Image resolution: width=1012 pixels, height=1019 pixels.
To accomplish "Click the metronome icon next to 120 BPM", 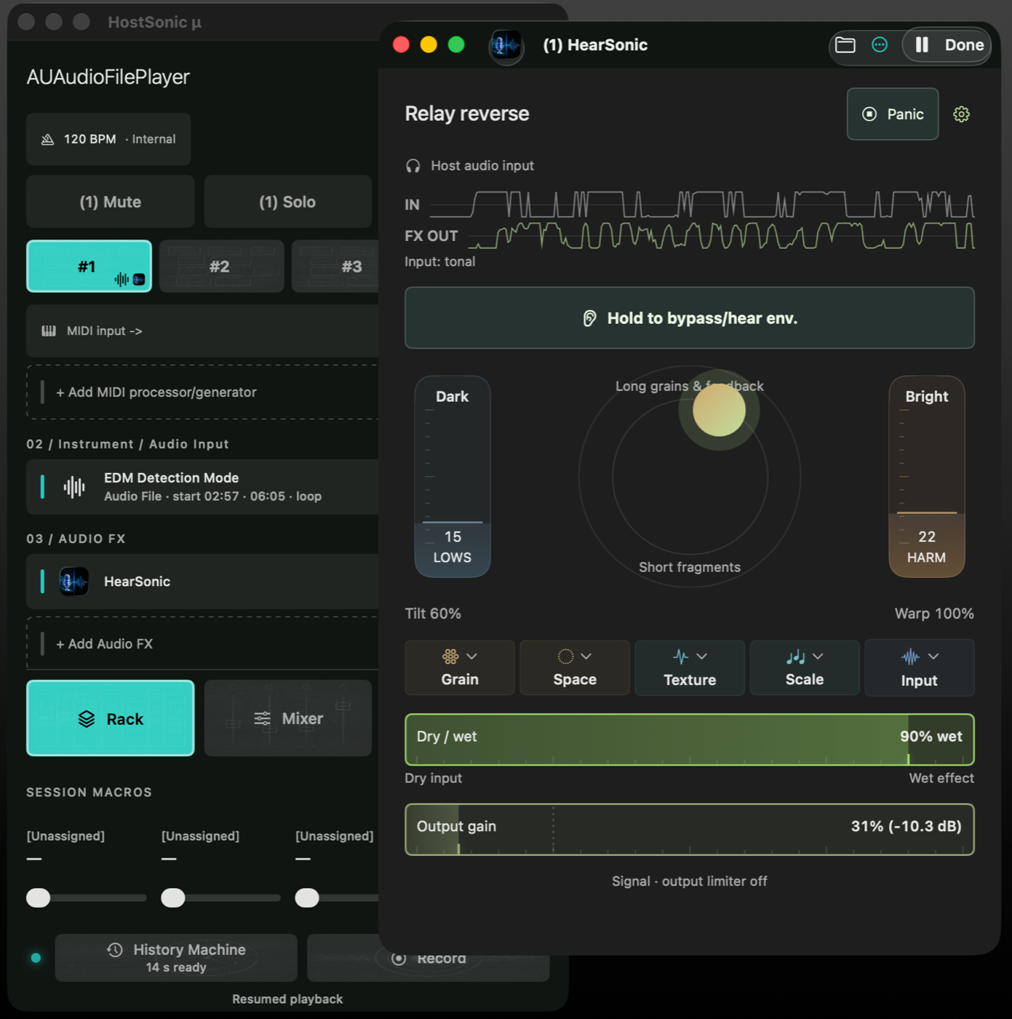I will 48,139.
